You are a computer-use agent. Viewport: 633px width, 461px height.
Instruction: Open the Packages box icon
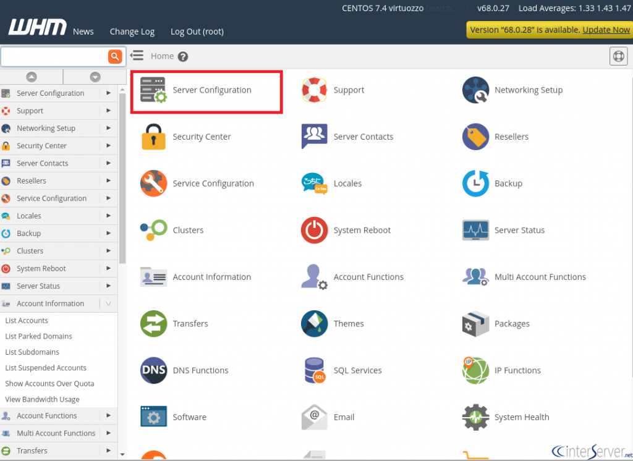click(x=475, y=324)
